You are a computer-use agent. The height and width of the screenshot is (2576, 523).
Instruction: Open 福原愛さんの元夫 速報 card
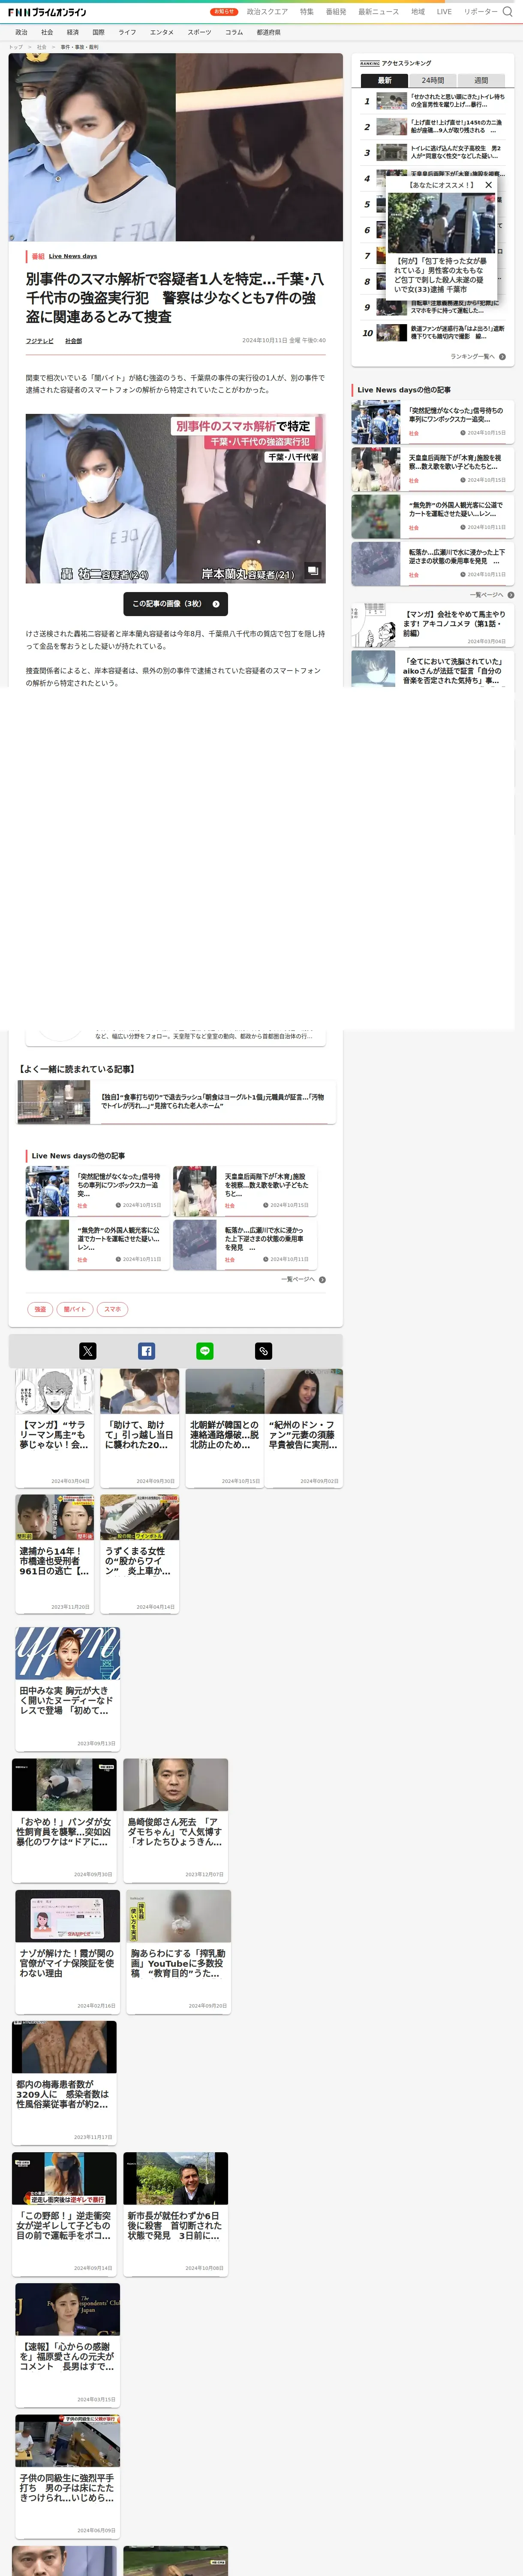[68, 2345]
